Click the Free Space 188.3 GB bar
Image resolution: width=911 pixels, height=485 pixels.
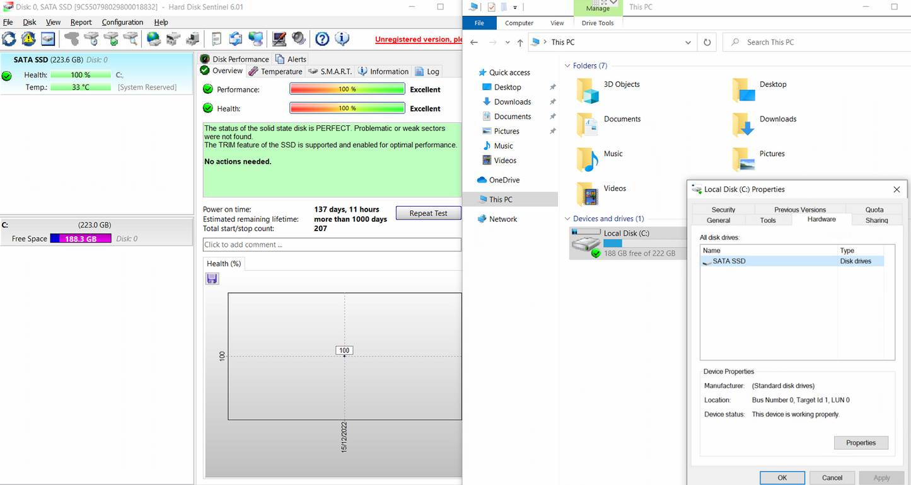[81, 239]
